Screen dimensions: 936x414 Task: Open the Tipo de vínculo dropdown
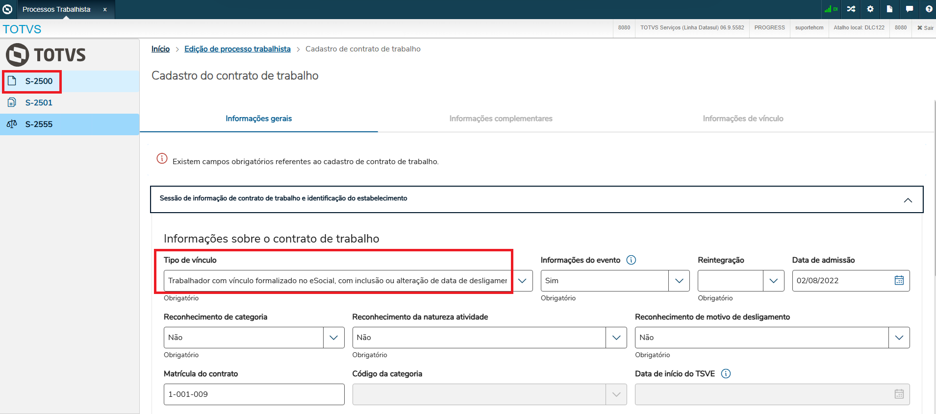point(348,281)
